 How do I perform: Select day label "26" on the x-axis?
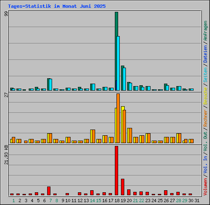tap(166, 200)
